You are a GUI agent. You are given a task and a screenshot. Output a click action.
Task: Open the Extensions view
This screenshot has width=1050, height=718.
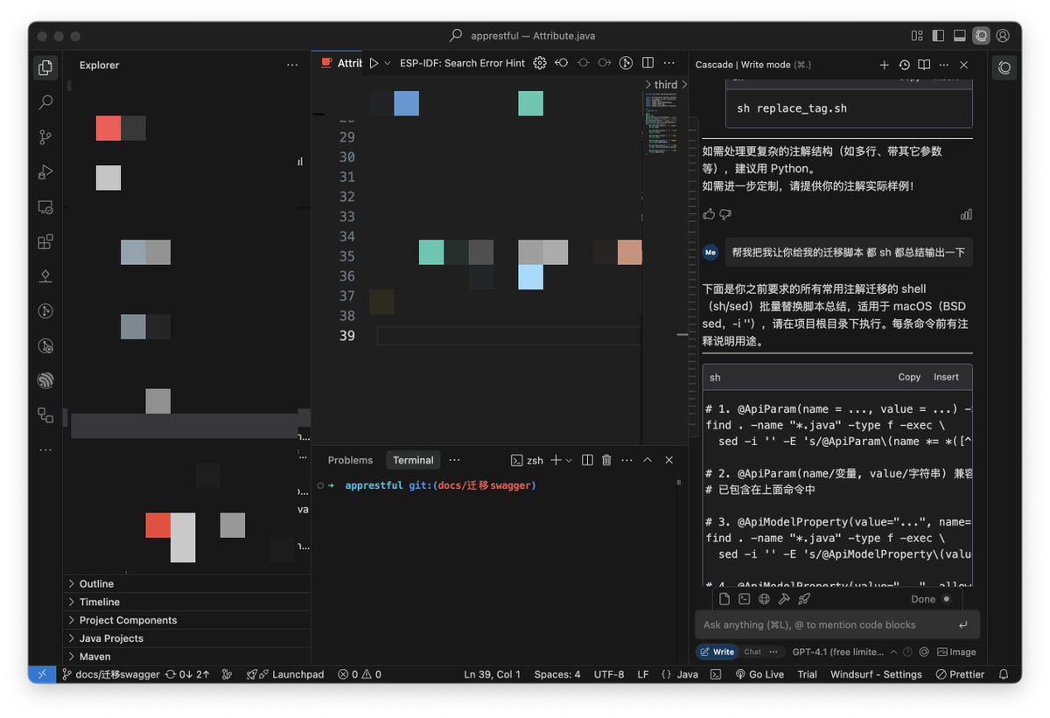(x=45, y=242)
